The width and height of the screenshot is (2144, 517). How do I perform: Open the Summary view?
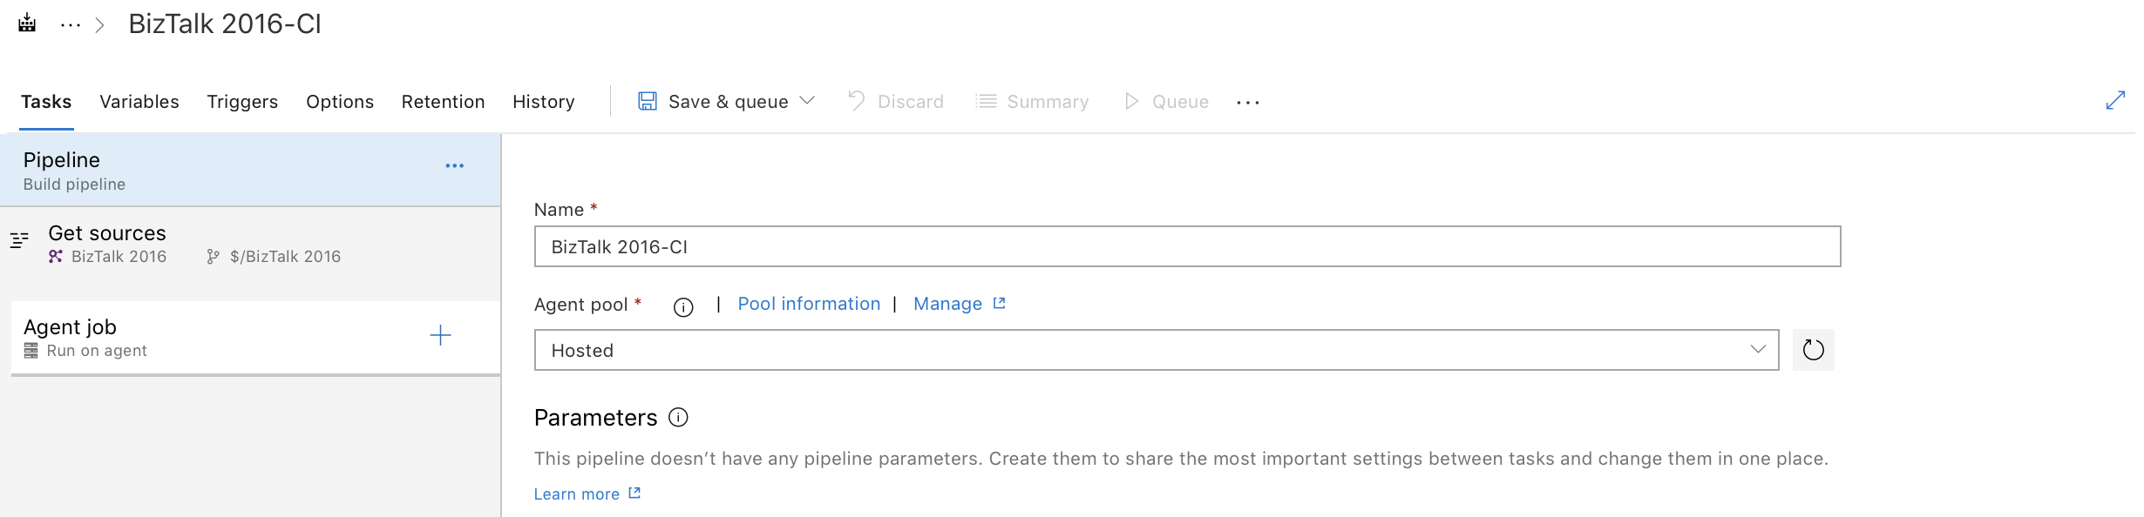click(x=1048, y=102)
